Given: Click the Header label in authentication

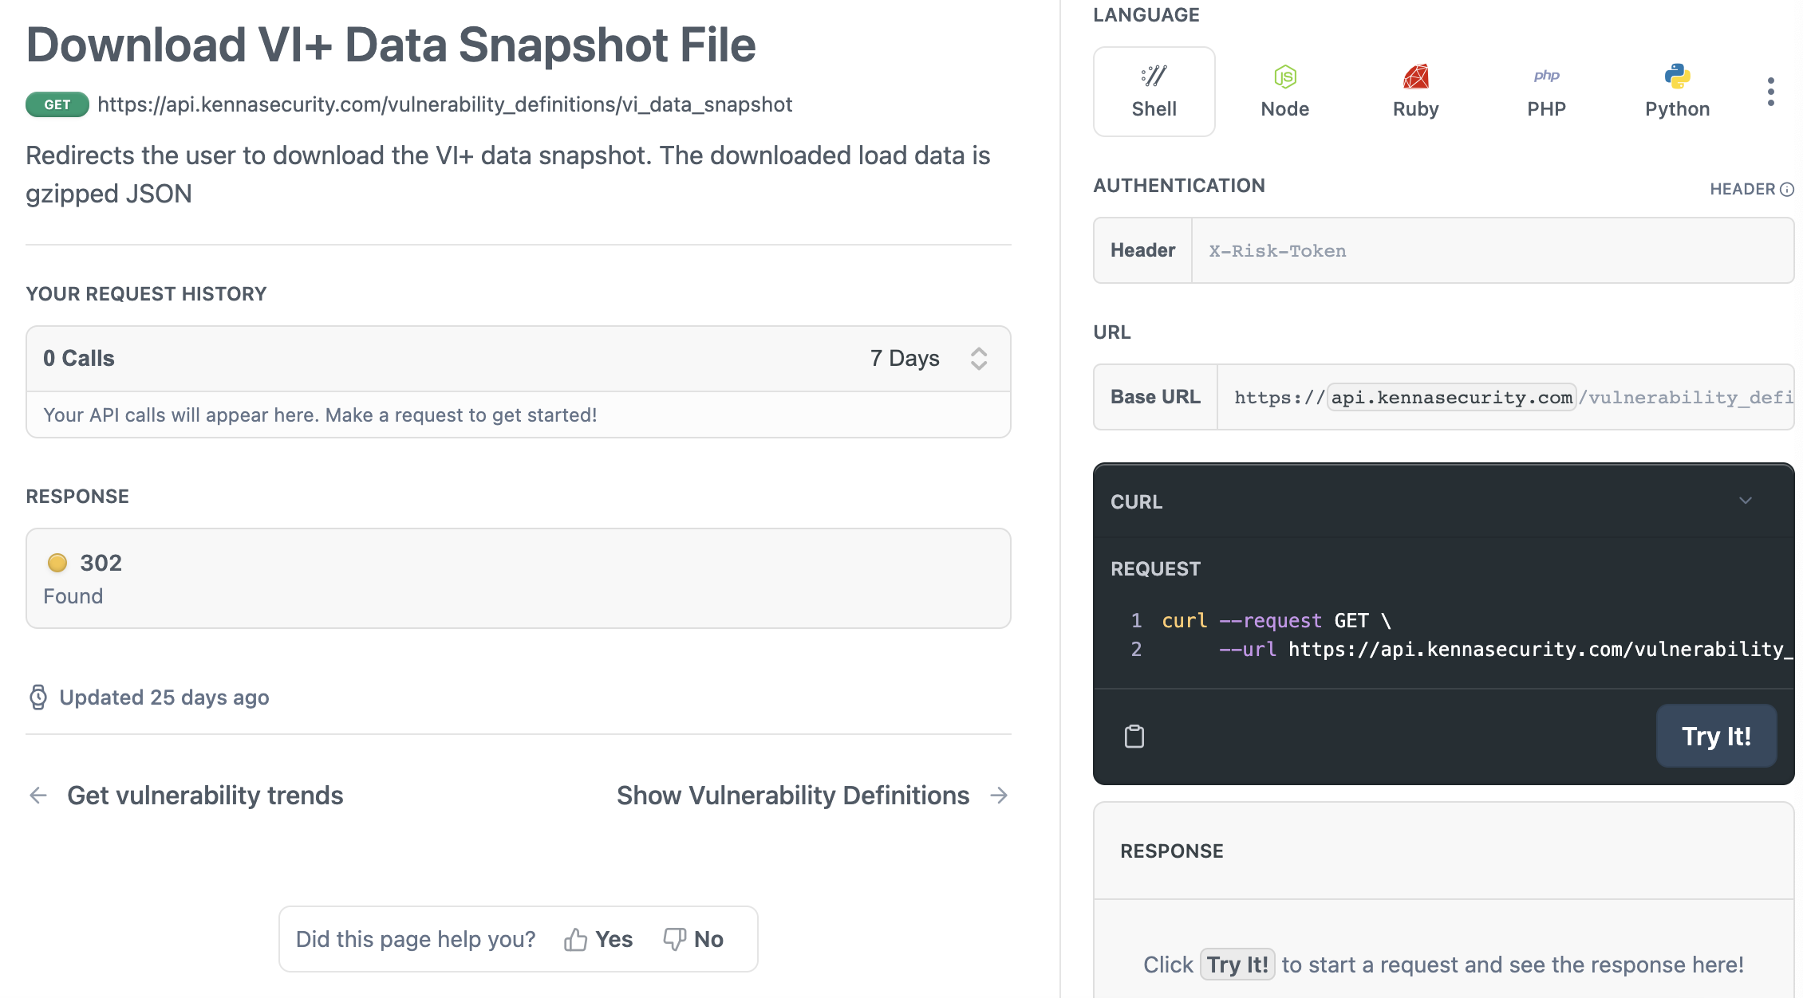Looking at the screenshot, I should [x=1142, y=251].
